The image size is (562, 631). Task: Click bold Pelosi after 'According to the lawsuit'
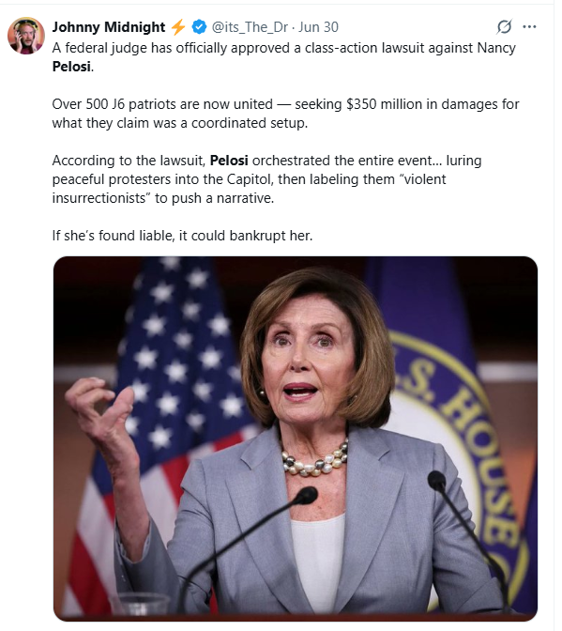229,161
